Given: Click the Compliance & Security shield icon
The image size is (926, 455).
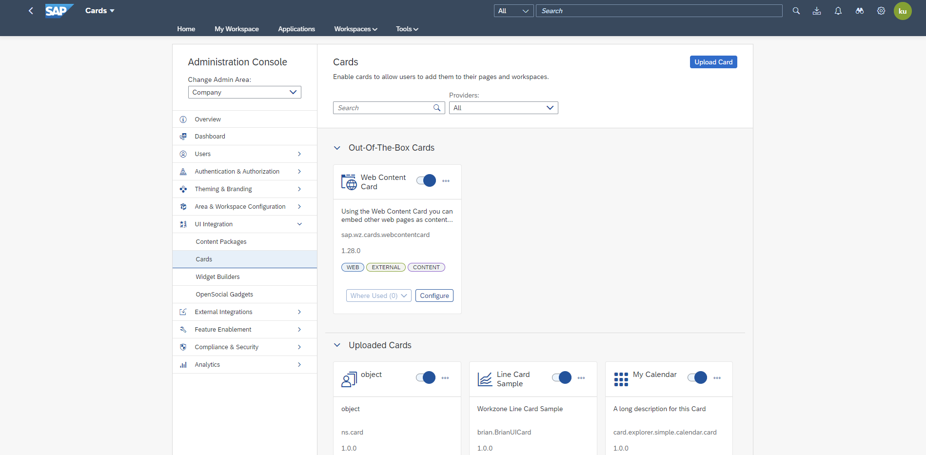Looking at the screenshot, I should [x=183, y=347].
